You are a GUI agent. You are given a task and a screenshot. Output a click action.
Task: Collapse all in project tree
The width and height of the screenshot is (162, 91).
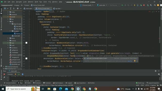click(x=14, y=8)
